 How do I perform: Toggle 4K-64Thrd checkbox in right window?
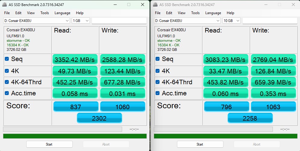coord(157,82)
